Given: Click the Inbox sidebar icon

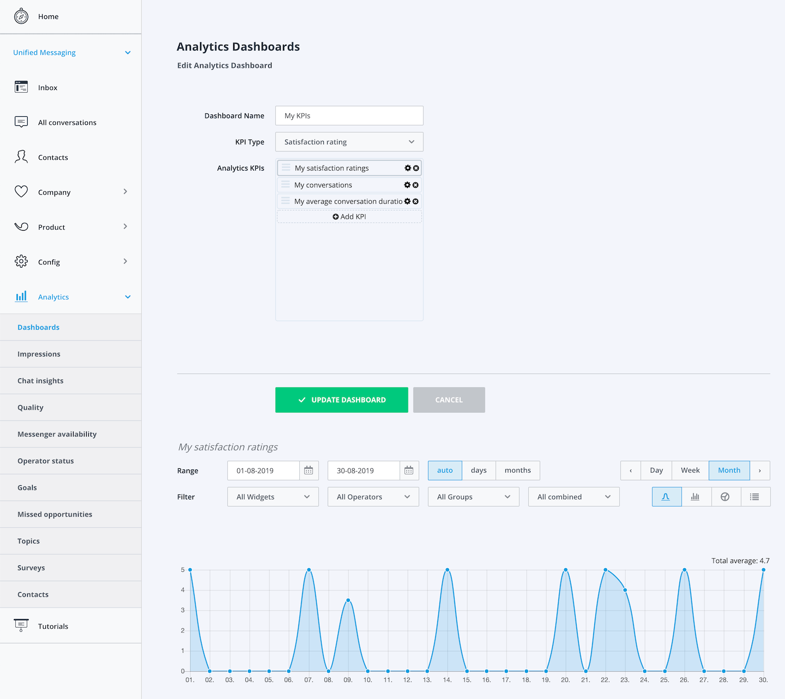Looking at the screenshot, I should point(21,87).
